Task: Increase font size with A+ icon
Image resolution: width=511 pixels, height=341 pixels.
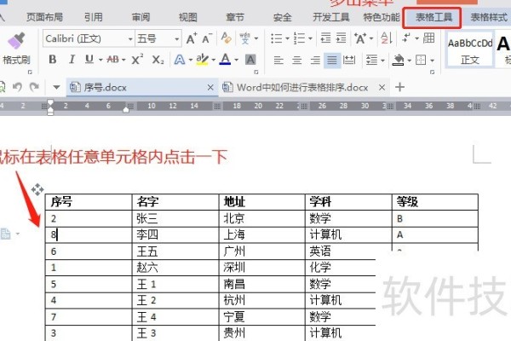Action: (x=192, y=39)
